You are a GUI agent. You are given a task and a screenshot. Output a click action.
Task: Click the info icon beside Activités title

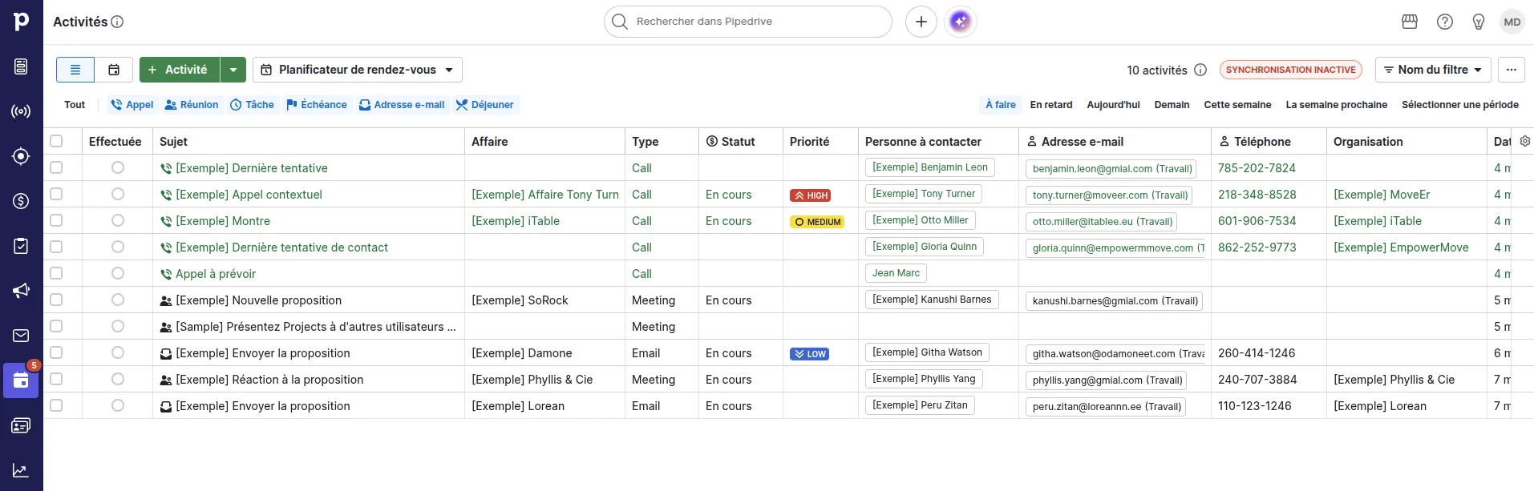[x=117, y=22]
